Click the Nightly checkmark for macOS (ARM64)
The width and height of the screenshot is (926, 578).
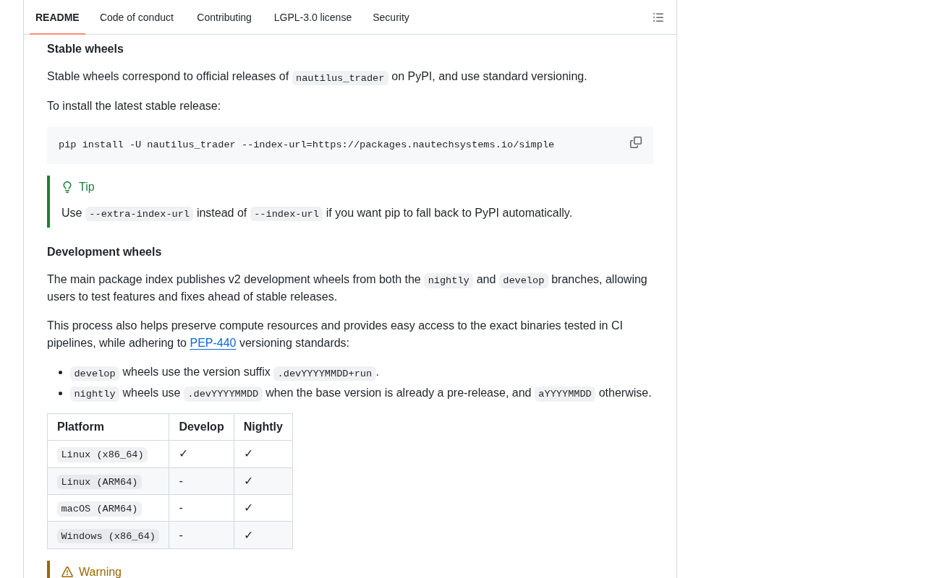tap(248, 508)
